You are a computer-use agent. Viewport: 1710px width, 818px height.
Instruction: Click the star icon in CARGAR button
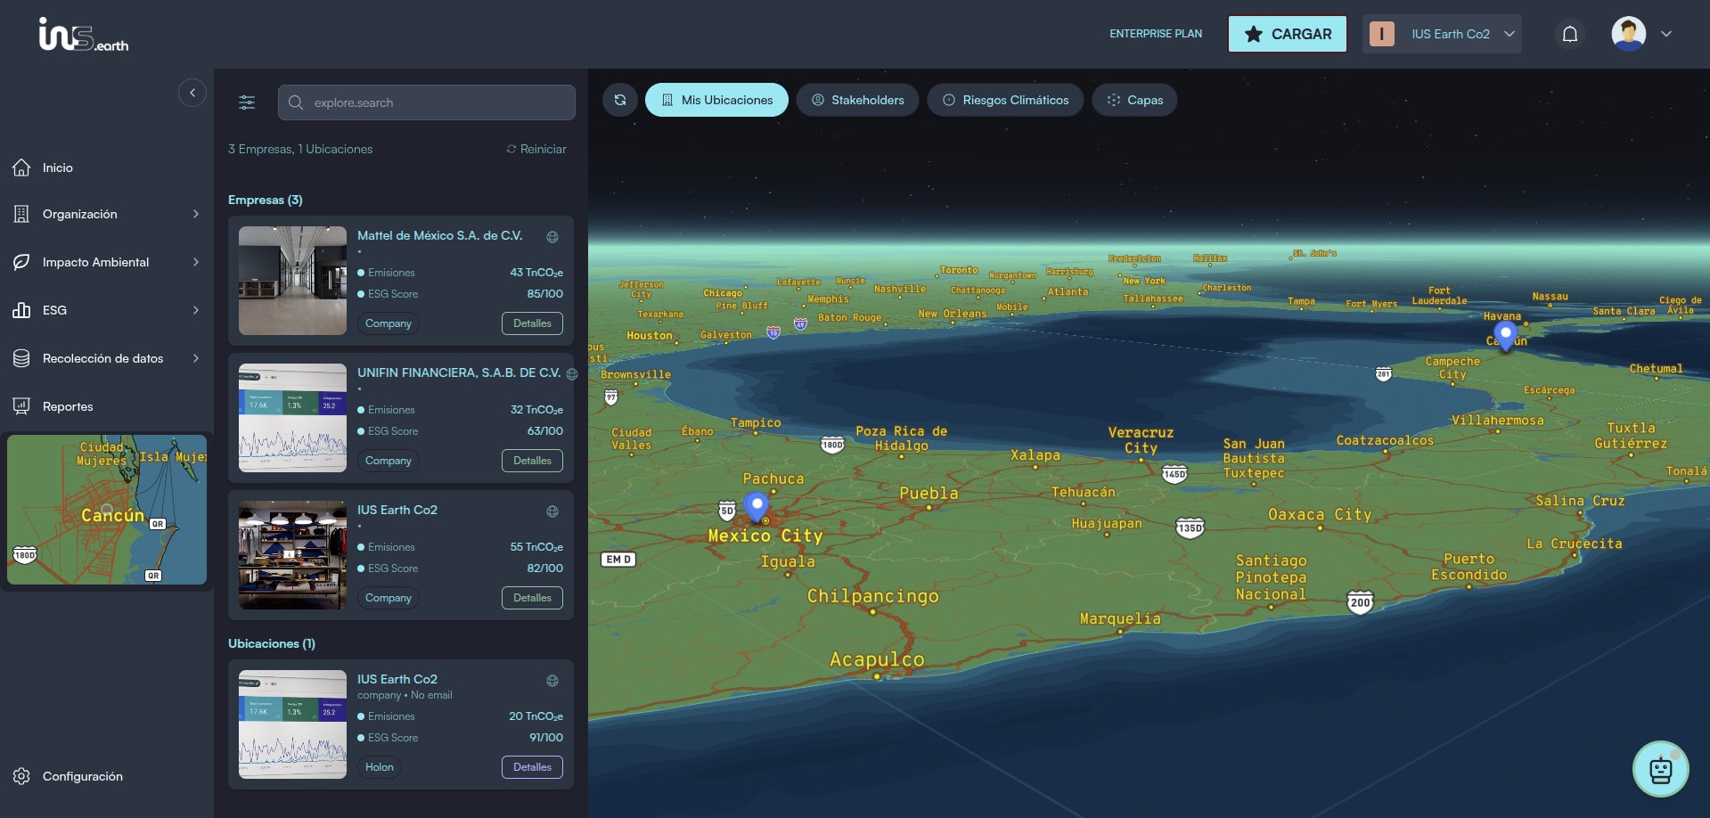(x=1254, y=34)
